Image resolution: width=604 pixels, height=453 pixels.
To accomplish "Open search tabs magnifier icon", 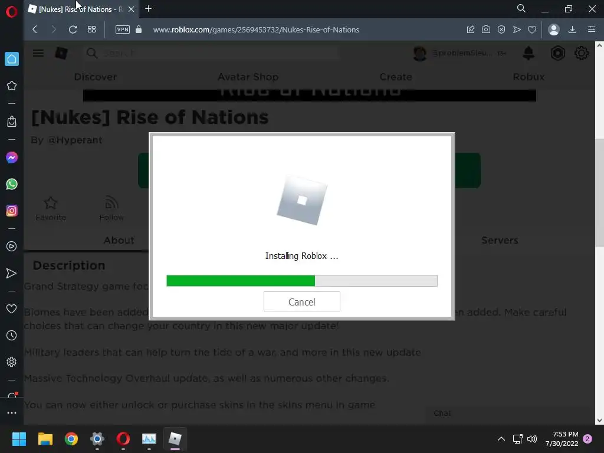I will click(521, 8).
